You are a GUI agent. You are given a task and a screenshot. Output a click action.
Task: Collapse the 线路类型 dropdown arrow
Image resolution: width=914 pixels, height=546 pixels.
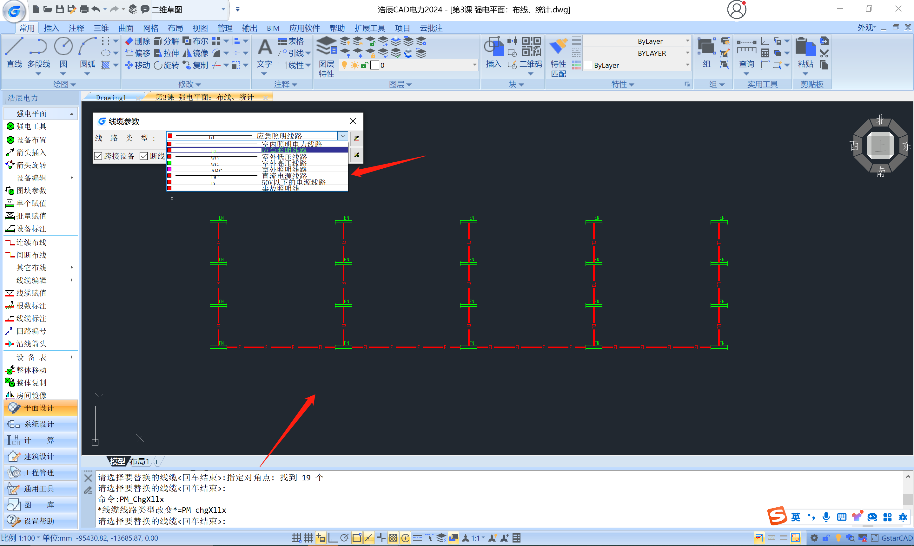coord(342,136)
